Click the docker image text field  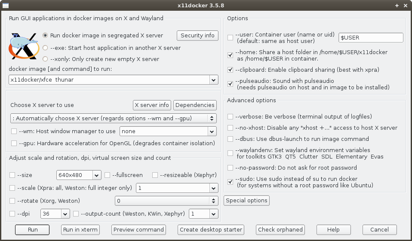click(x=109, y=79)
